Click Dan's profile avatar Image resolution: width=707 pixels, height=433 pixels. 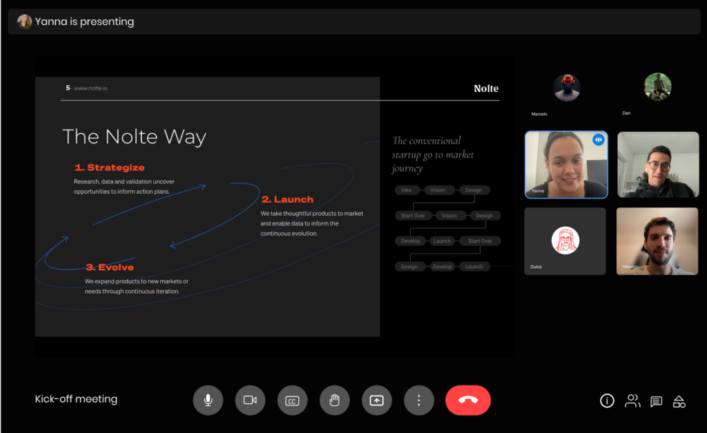click(x=657, y=87)
